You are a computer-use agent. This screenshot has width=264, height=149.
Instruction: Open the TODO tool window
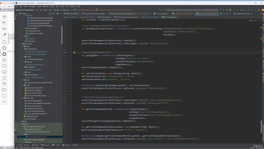pos(35,145)
